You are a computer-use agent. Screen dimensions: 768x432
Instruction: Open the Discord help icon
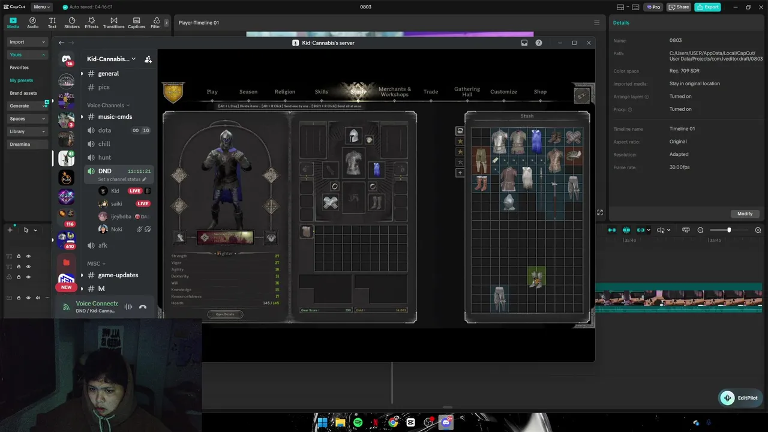539,43
